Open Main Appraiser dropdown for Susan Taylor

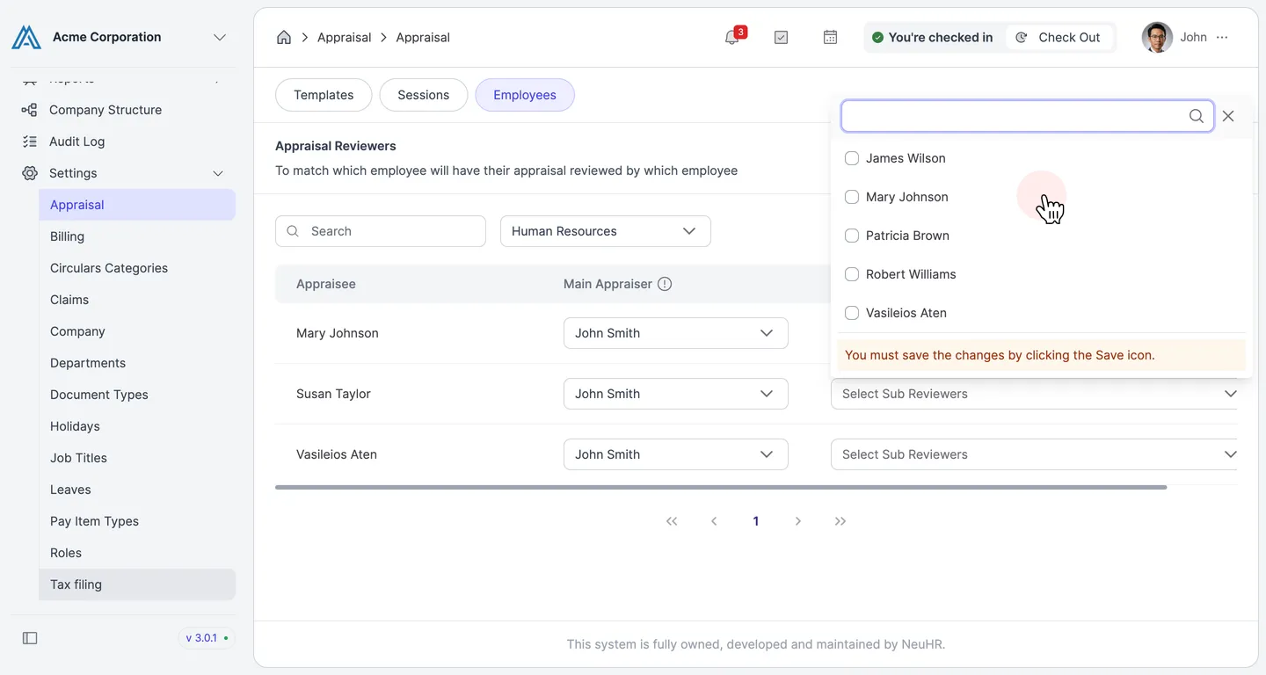coord(676,394)
